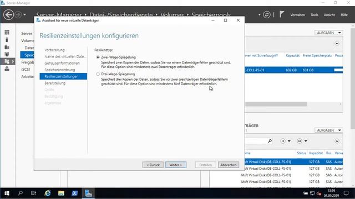Click the disk search input field
355x199 pixels.
pyautogui.click(x=256, y=141)
